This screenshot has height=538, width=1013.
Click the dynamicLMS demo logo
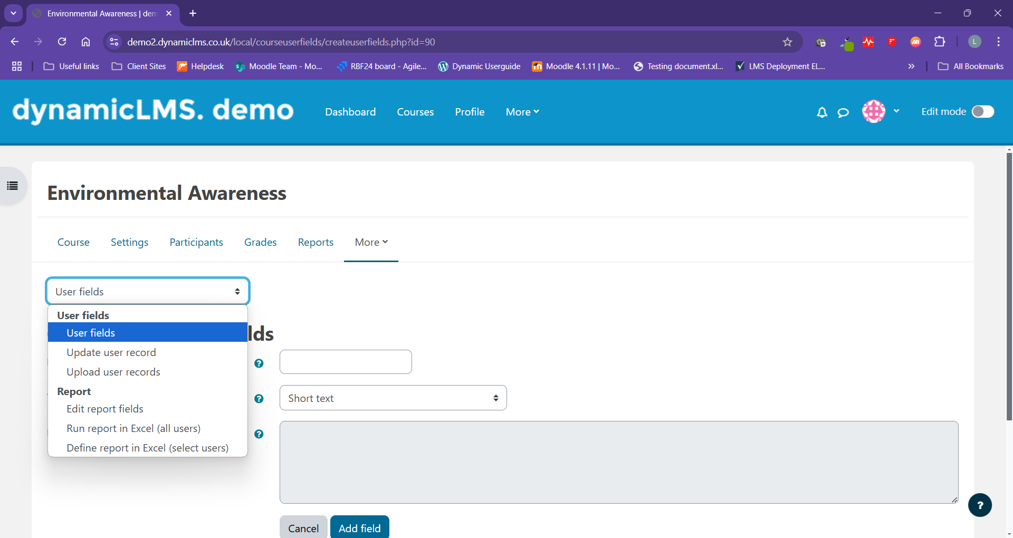click(153, 110)
